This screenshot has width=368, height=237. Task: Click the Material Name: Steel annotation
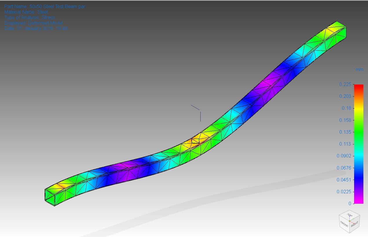(26, 12)
